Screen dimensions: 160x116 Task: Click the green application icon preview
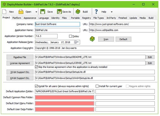click(x=92, y=39)
